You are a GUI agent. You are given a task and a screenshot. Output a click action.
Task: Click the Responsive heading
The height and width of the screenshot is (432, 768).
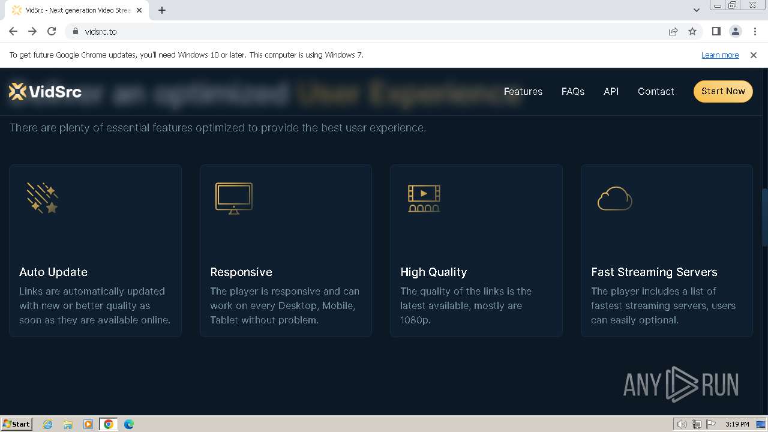[241, 272]
